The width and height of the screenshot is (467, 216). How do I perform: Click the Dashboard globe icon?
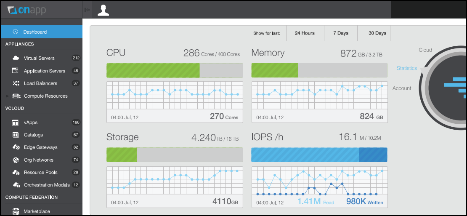click(x=16, y=32)
